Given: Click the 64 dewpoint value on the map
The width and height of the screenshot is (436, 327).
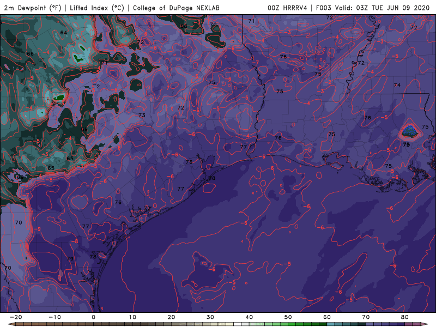Looking at the screenshot, I should 64,33.
